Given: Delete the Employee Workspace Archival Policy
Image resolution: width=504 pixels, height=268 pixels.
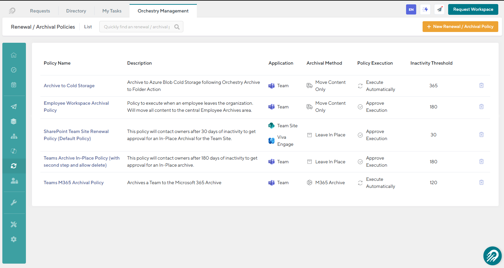Looking at the screenshot, I should point(481,107).
